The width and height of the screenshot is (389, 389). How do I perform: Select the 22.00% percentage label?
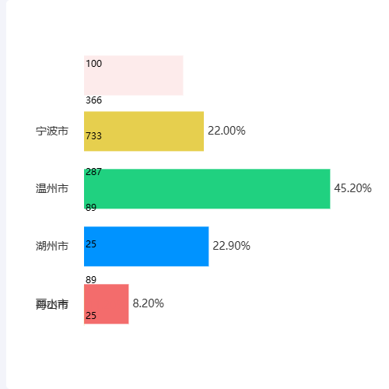pyautogui.click(x=226, y=131)
